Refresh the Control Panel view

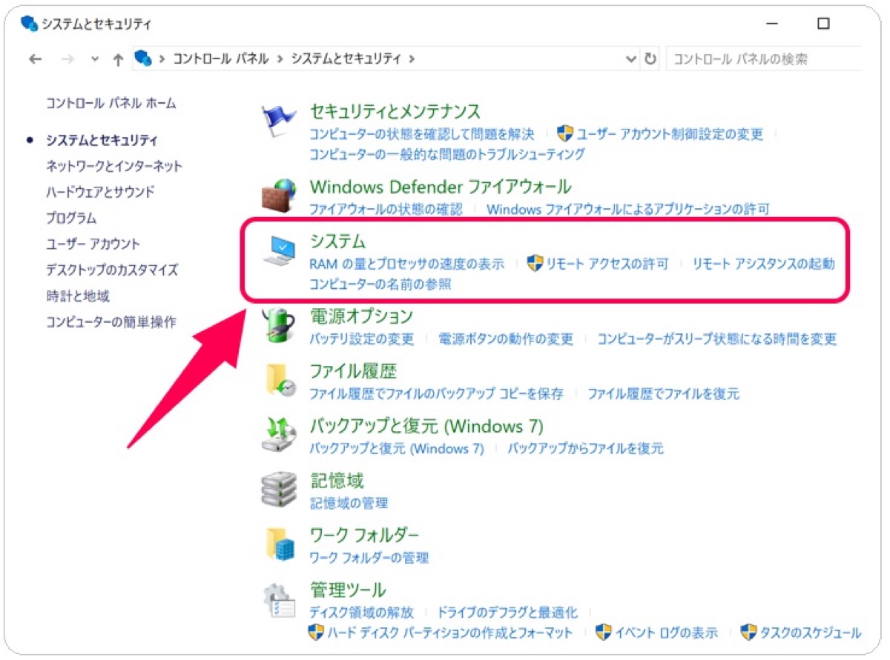tap(650, 59)
